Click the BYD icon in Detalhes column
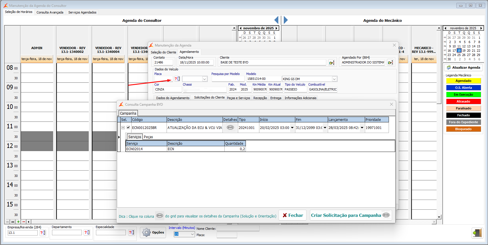This screenshot has height=245, width=488. (x=230, y=128)
